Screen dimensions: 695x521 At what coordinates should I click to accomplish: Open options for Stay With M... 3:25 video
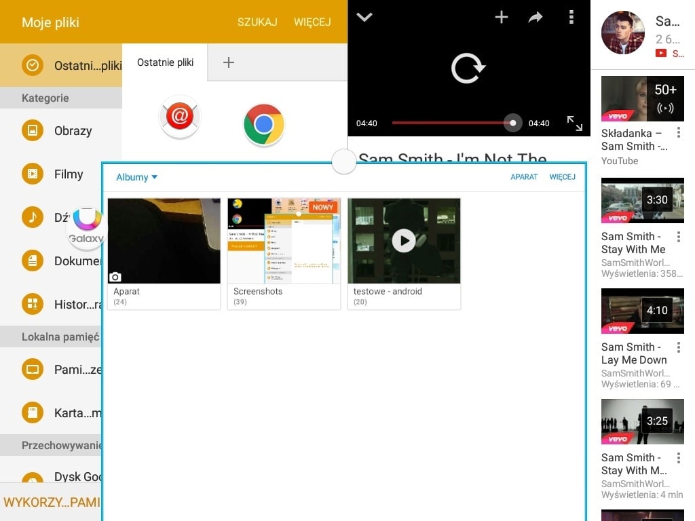tap(679, 458)
